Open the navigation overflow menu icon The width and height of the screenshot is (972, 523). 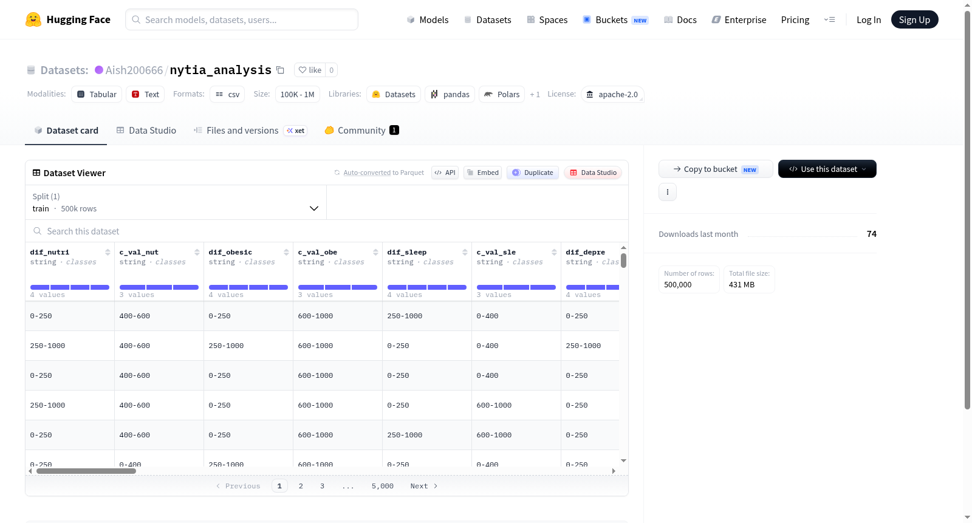point(829,20)
